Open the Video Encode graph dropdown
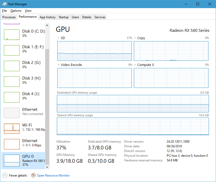This screenshot has height=182, width=216. [58, 65]
